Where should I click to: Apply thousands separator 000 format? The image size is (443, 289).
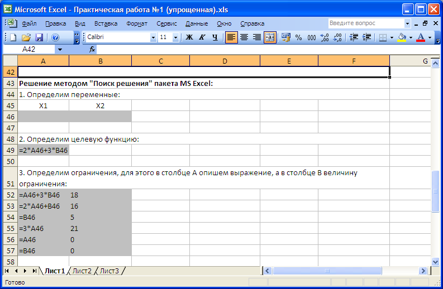tap(312, 37)
